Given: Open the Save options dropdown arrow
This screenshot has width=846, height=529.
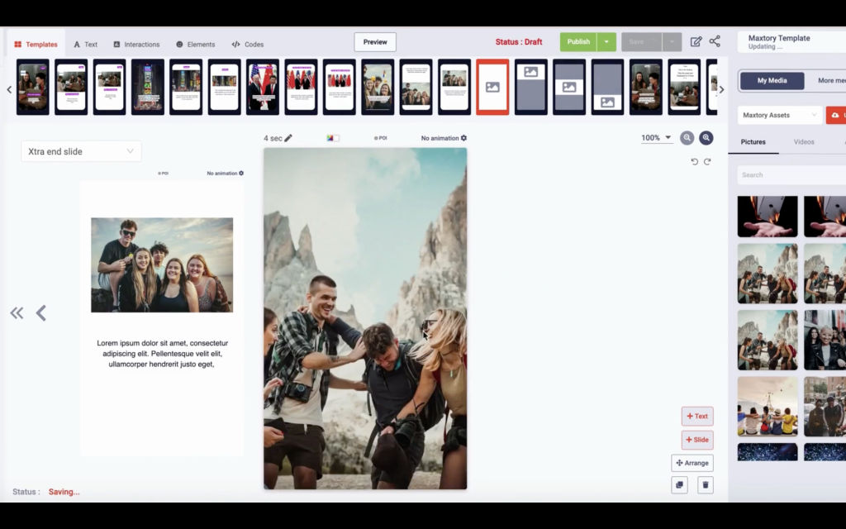Looking at the screenshot, I should (673, 41).
